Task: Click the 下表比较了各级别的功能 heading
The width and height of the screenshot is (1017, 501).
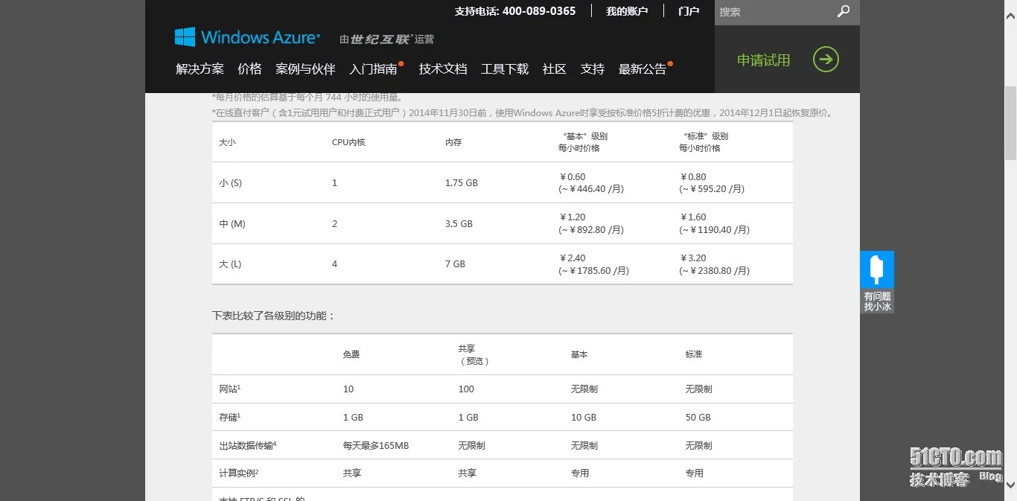Action: (x=273, y=316)
